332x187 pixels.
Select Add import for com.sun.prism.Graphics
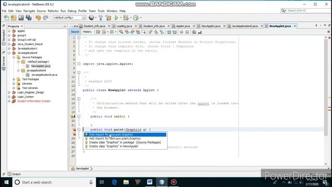point(125,139)
